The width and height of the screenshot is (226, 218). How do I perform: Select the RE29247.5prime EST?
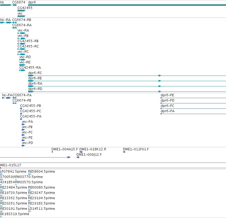29,195
